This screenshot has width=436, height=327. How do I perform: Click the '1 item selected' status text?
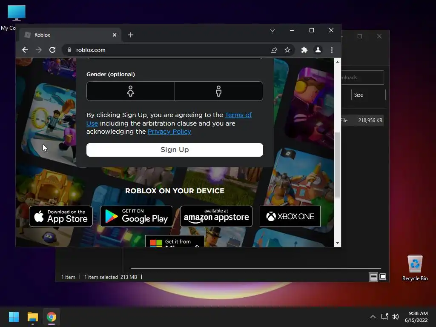pos(101,277)
